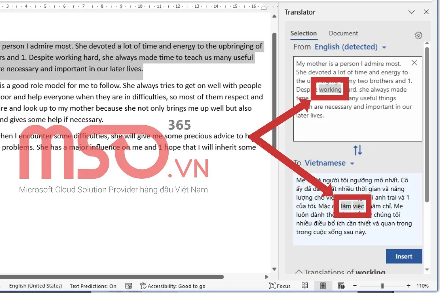Swap source and target languages arrows

pos(357,150)
